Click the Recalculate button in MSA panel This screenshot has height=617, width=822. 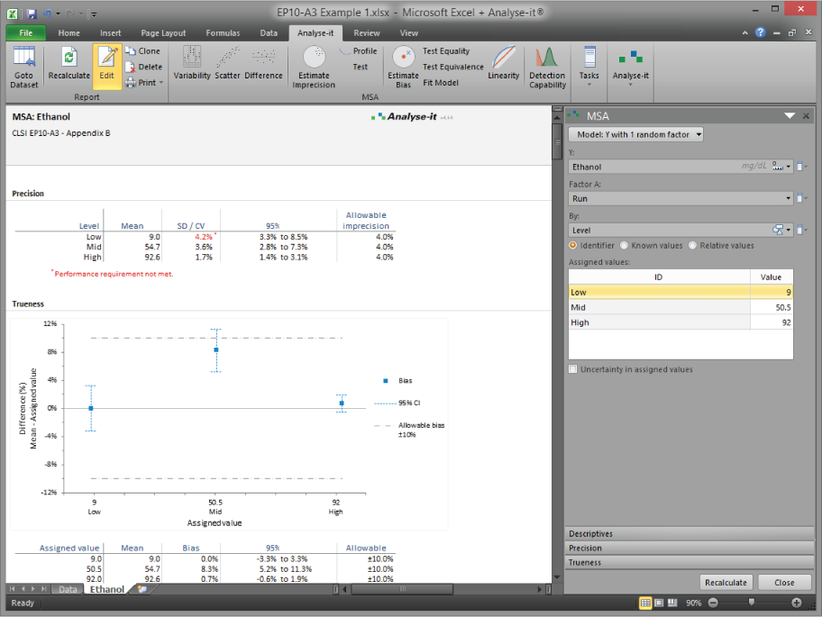point(726,582)
